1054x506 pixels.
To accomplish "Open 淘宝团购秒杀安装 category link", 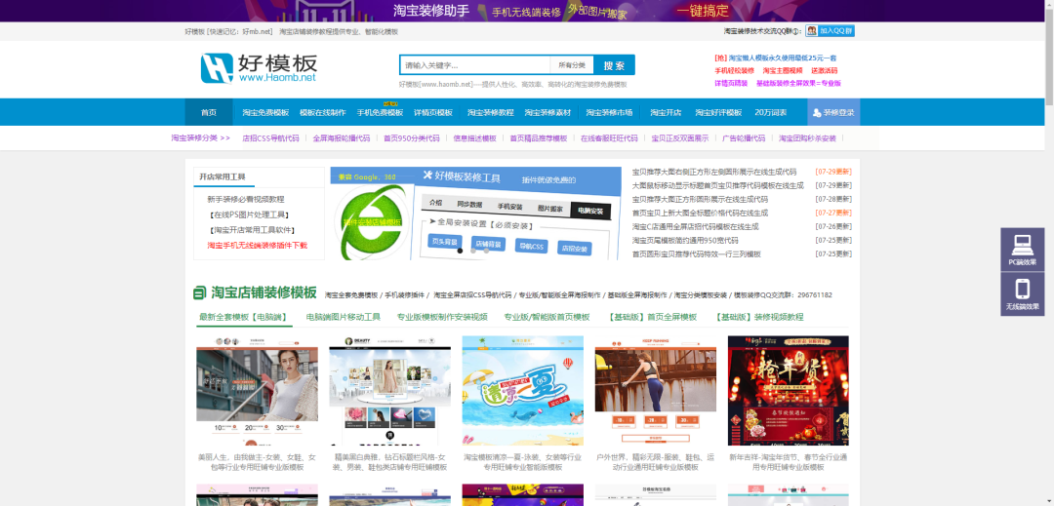I will 807,138.
